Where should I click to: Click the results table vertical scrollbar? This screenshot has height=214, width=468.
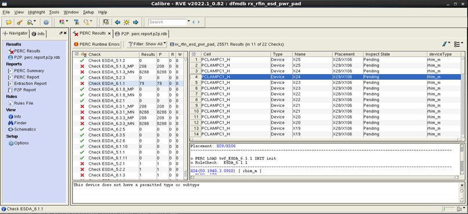[463, 97]
